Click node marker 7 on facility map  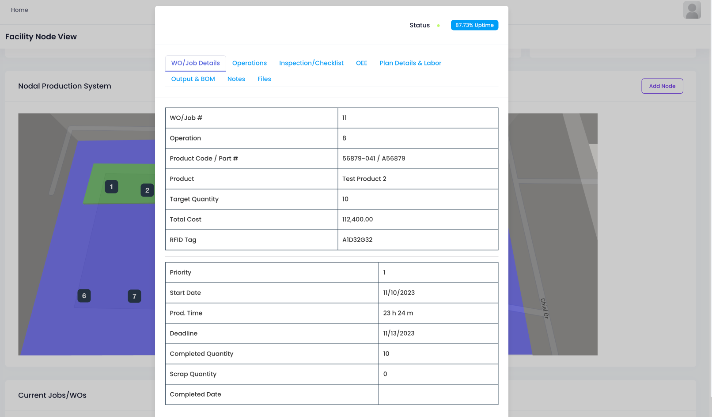[134, 296]
